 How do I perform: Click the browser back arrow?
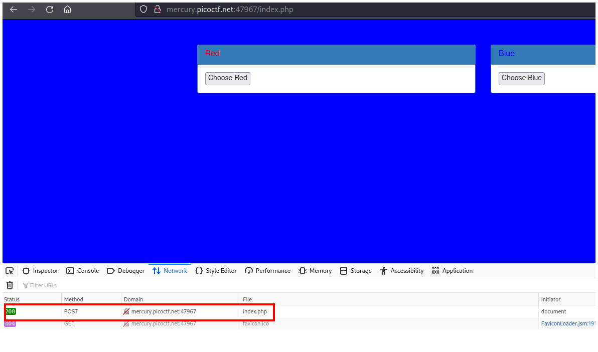pyautogui.click(x=14, y=10)
